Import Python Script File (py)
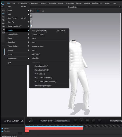The width and height of the screenshot is (122, 137). click(49, 86)
